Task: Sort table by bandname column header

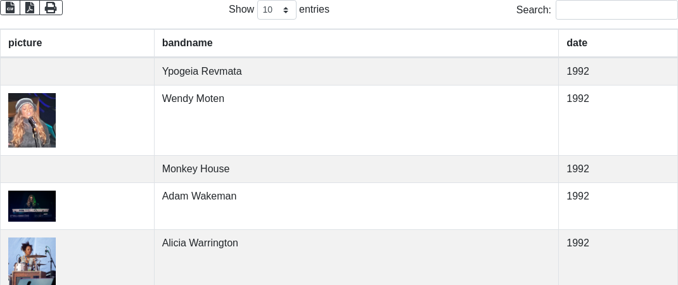Action: [x=188, y=43]
